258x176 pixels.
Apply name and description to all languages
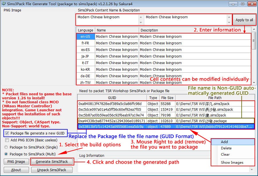pyautogui.click(x=244, y=20)
